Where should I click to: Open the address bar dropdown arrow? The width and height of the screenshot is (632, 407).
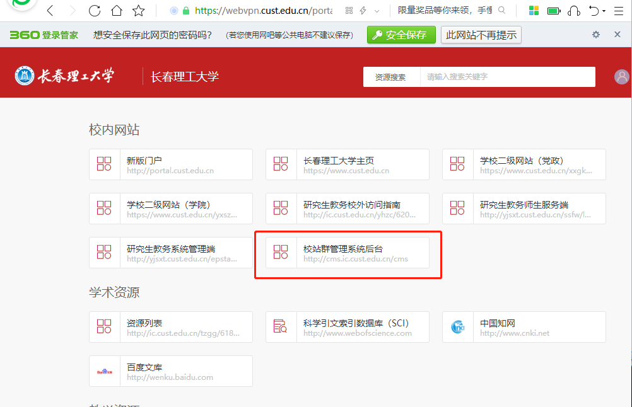(x=377, y=11)
